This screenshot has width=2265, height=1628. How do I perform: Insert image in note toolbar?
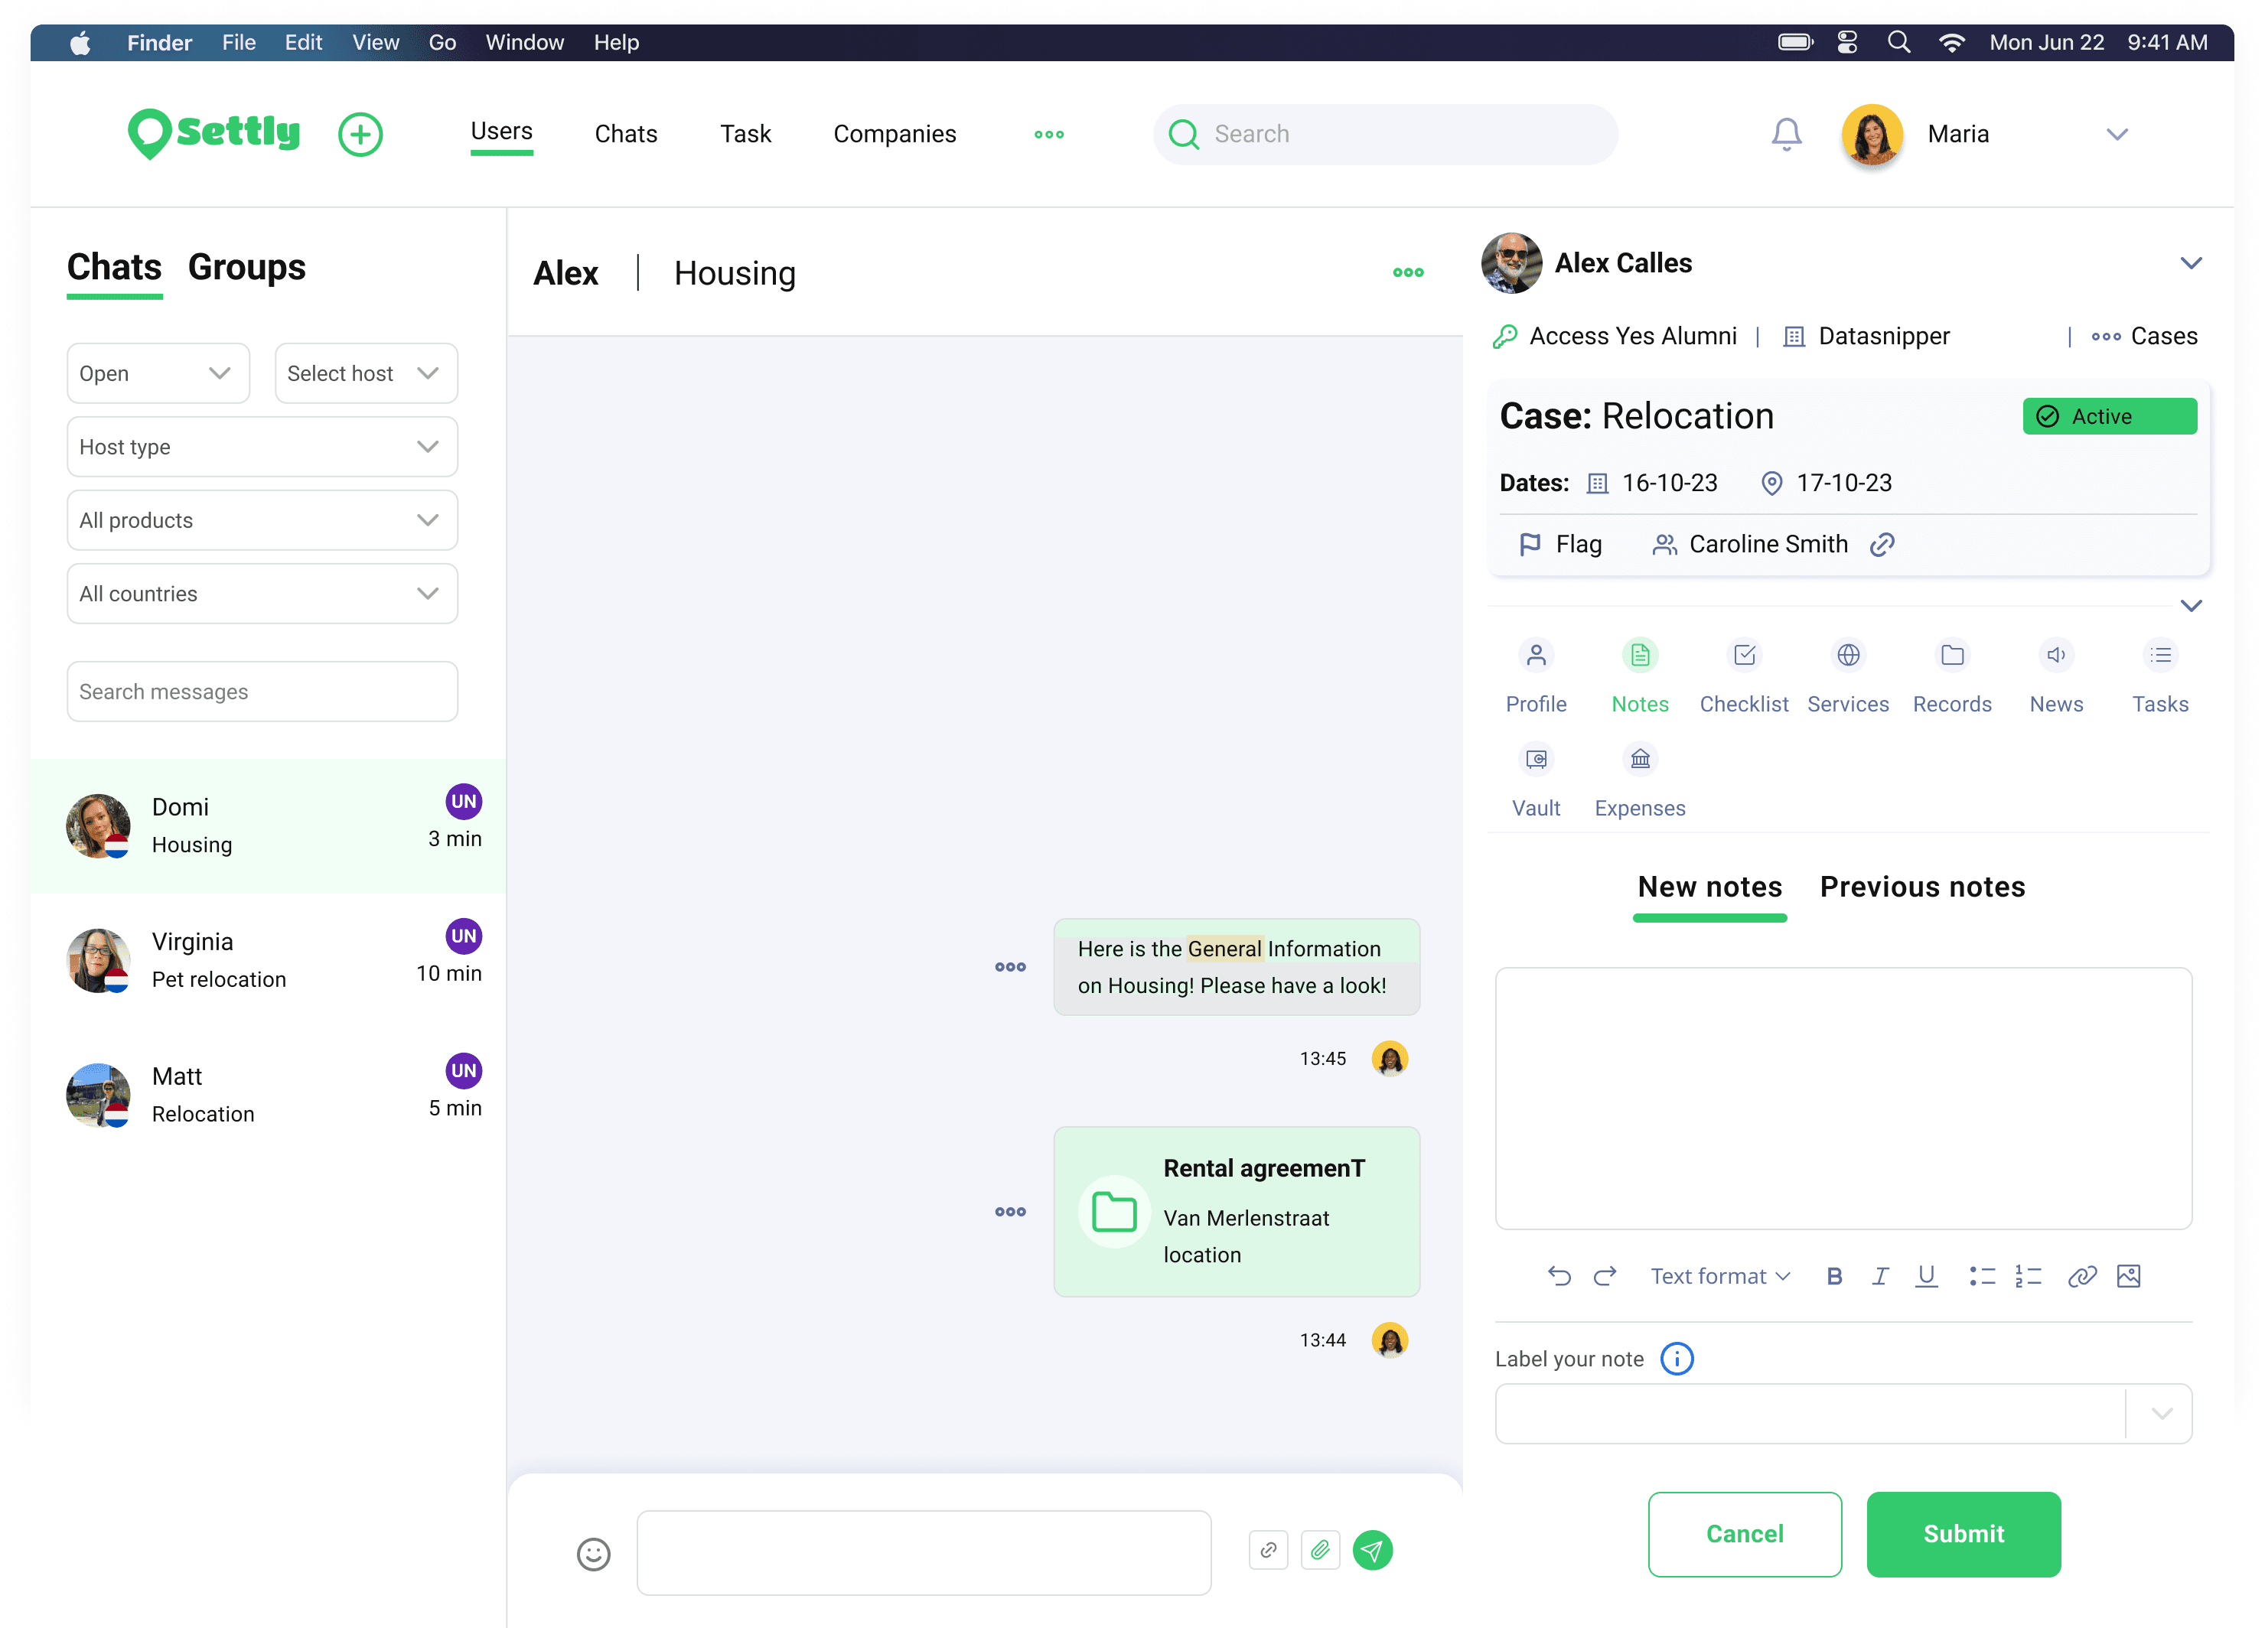2128,1275
